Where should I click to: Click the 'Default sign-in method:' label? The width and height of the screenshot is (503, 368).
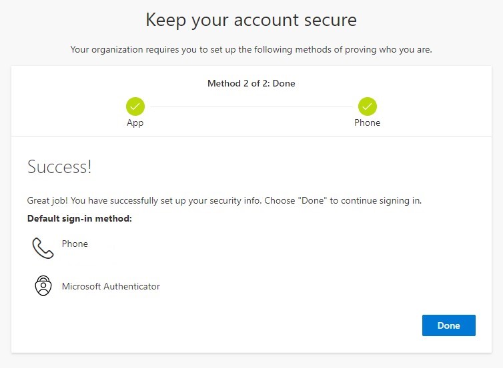coord(79,218)
